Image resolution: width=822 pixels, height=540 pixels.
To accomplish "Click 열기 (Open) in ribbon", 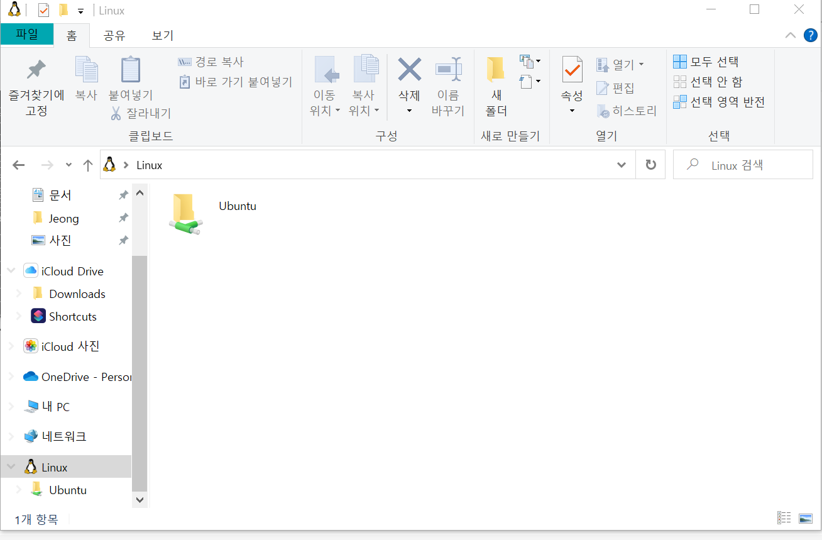I will click(x=620, y=64).
